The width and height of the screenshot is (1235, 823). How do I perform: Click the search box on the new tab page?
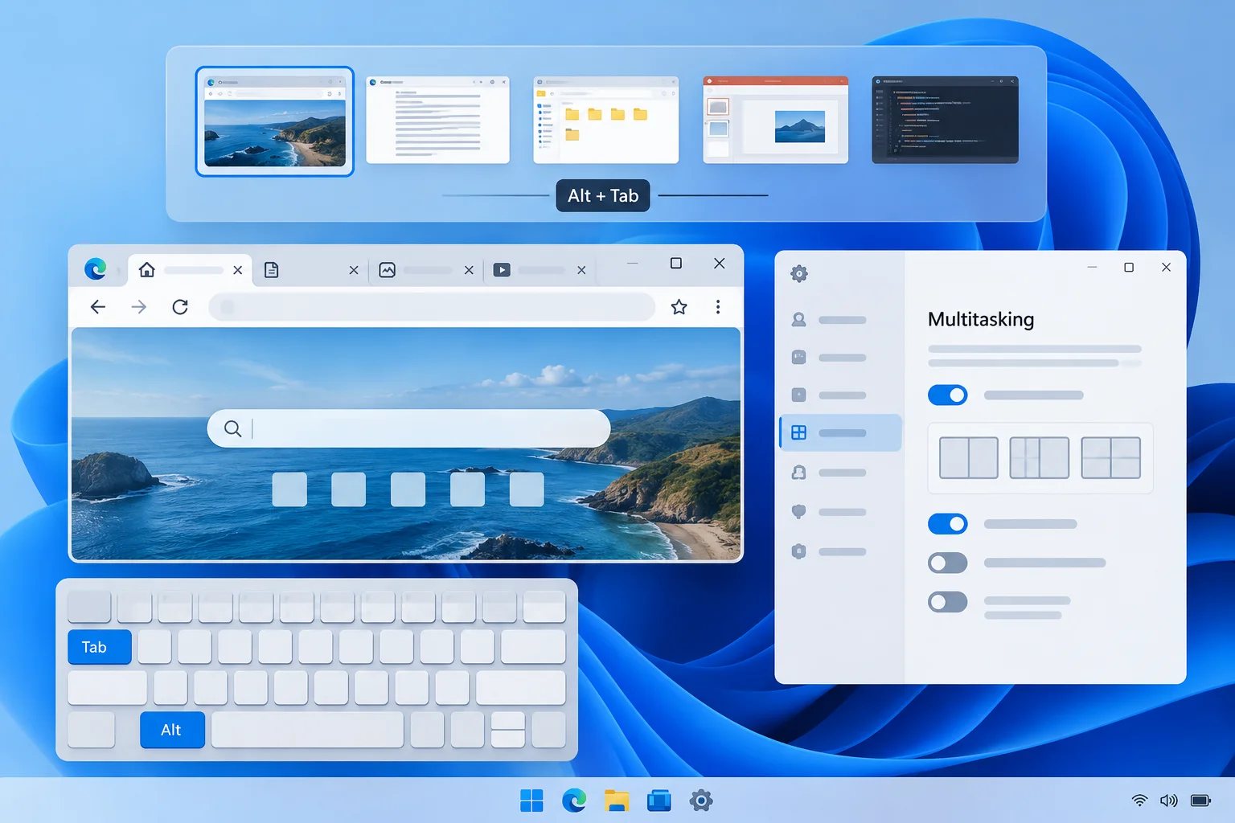[x=408, y=428]
